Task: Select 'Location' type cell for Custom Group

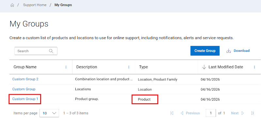Action: click(x=145, y=90)
